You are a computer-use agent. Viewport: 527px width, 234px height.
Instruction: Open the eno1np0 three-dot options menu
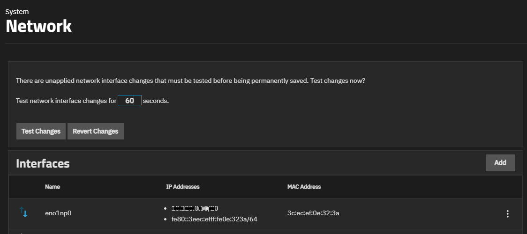pos(507,214)
